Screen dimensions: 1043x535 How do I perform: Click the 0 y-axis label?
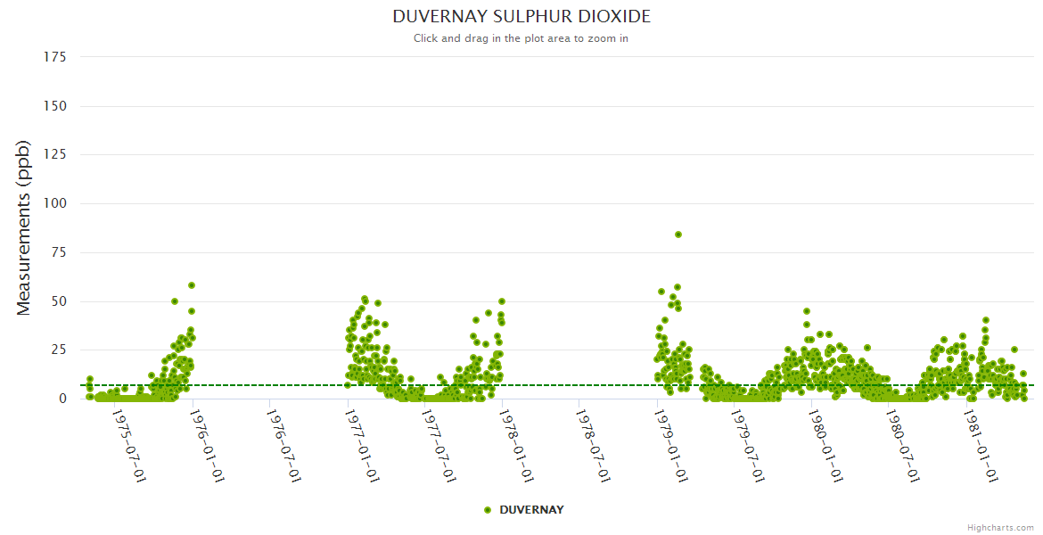point(62,399)
